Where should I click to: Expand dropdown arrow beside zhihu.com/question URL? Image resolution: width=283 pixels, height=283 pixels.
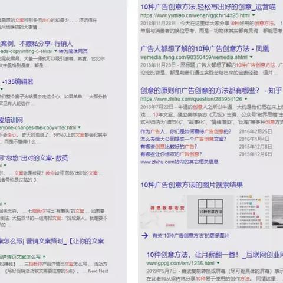click(x=246, y=99)
